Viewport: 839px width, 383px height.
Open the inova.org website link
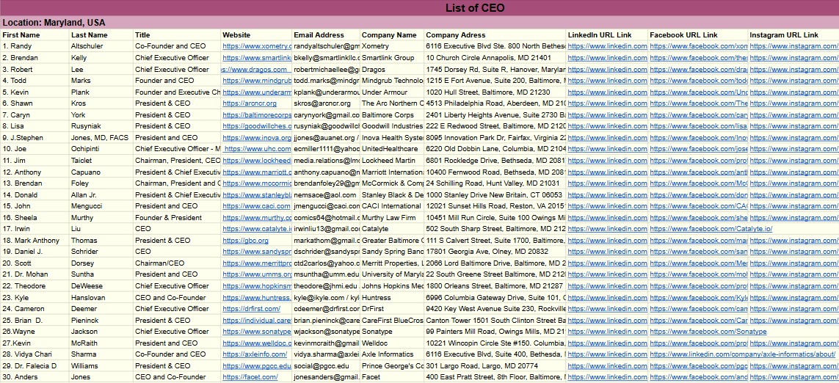tap(257, 137)
